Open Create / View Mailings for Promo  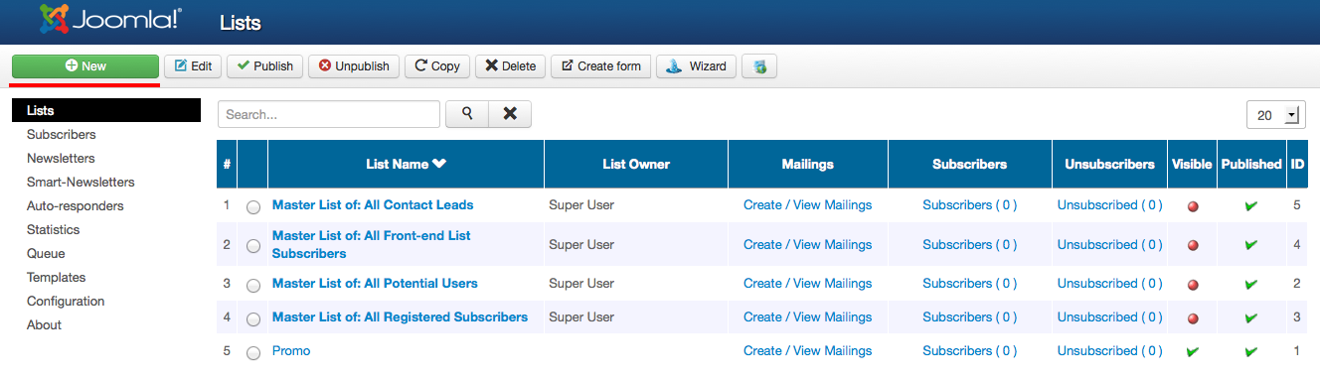(807, 350)
